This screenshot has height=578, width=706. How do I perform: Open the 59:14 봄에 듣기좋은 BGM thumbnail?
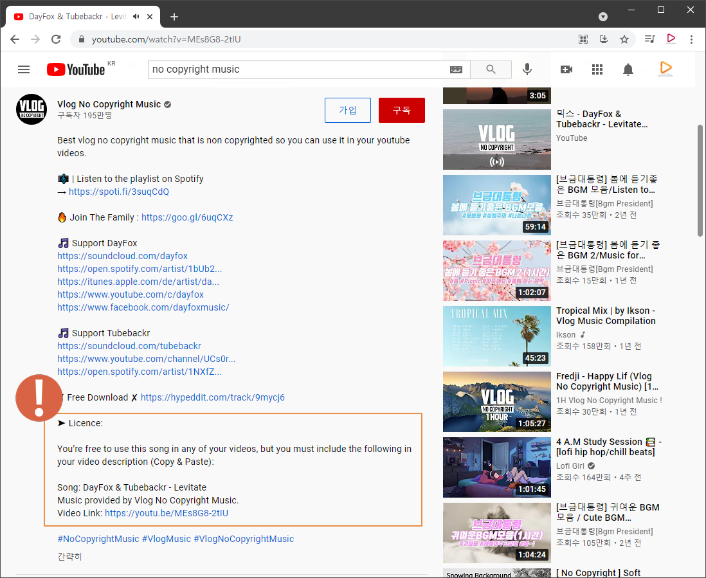tap(496, 205)
